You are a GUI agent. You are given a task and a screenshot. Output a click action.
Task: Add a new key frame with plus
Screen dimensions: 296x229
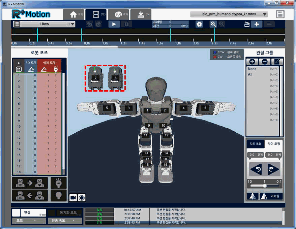point(257,24)
